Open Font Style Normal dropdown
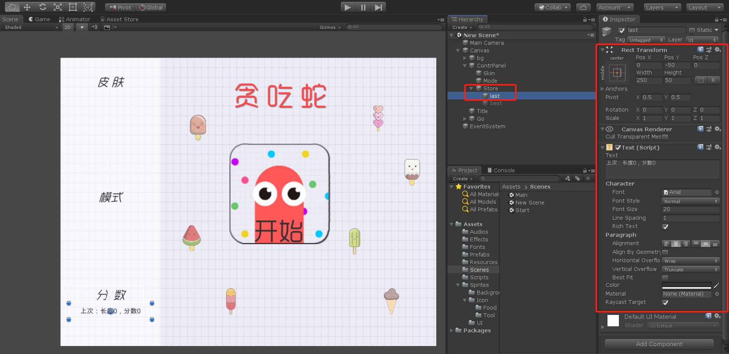729x354 pixels. tap(691, 201)
